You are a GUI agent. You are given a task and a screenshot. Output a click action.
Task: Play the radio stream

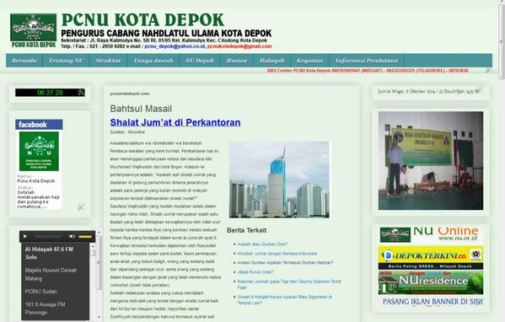pyautogui.click(x=25, y=237)
